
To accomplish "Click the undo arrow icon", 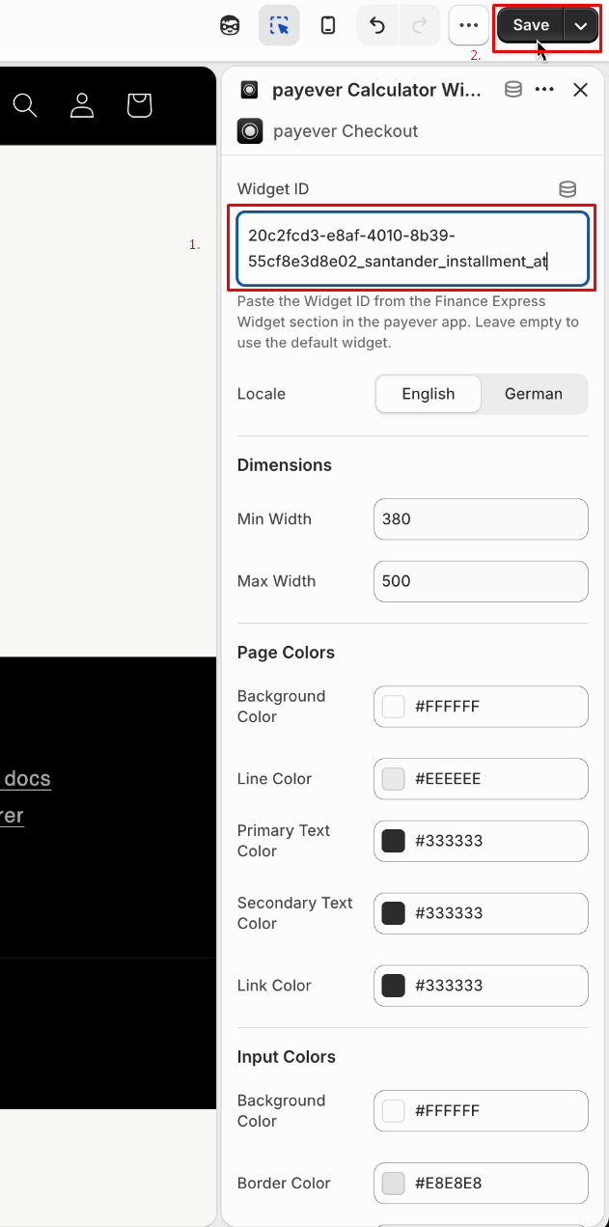I will point(377,26).
